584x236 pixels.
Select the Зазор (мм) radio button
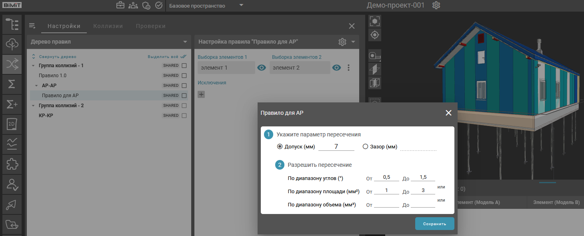tap(365, 147)
